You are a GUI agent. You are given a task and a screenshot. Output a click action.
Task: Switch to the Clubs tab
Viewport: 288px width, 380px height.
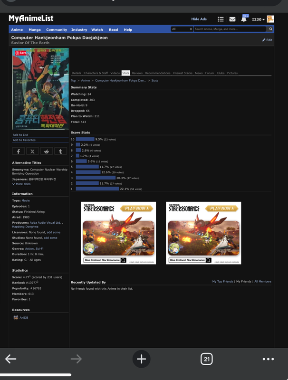221,73
